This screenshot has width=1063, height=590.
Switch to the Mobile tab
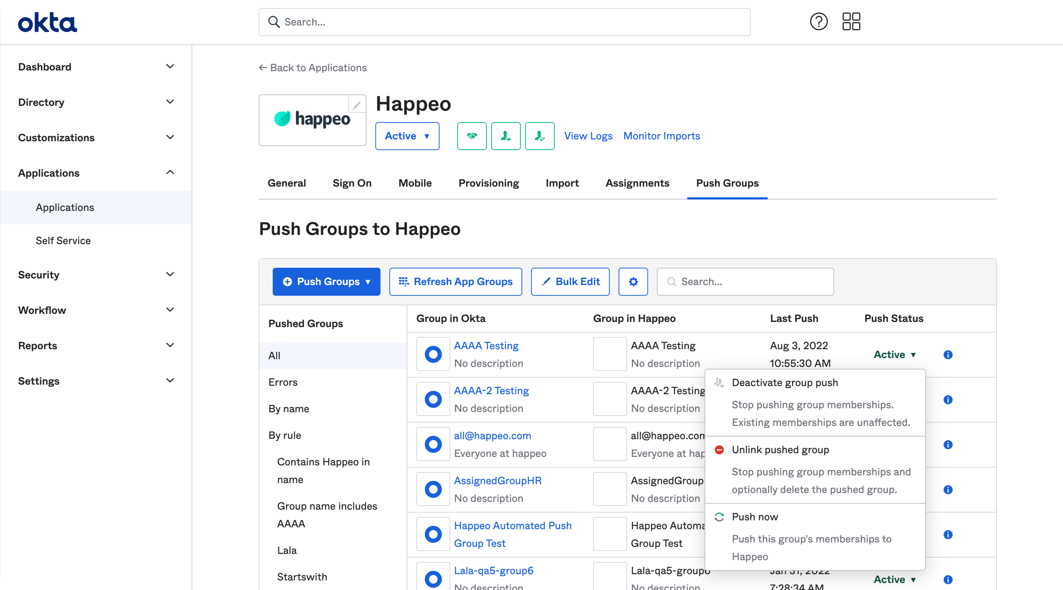pos(415,183)
